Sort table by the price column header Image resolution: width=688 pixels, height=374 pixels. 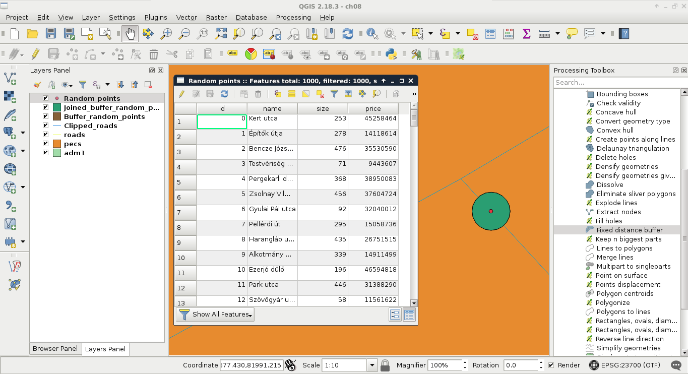click(373, 108)
